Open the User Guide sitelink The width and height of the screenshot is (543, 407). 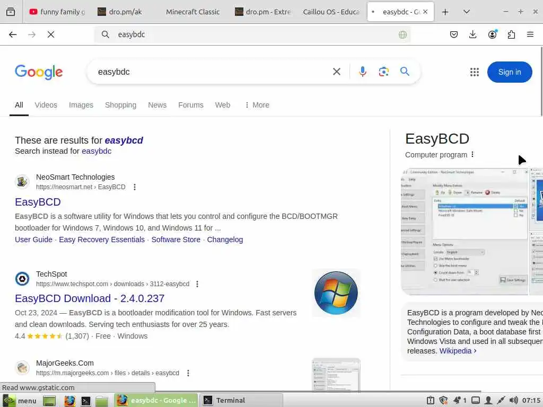(33, 240)
